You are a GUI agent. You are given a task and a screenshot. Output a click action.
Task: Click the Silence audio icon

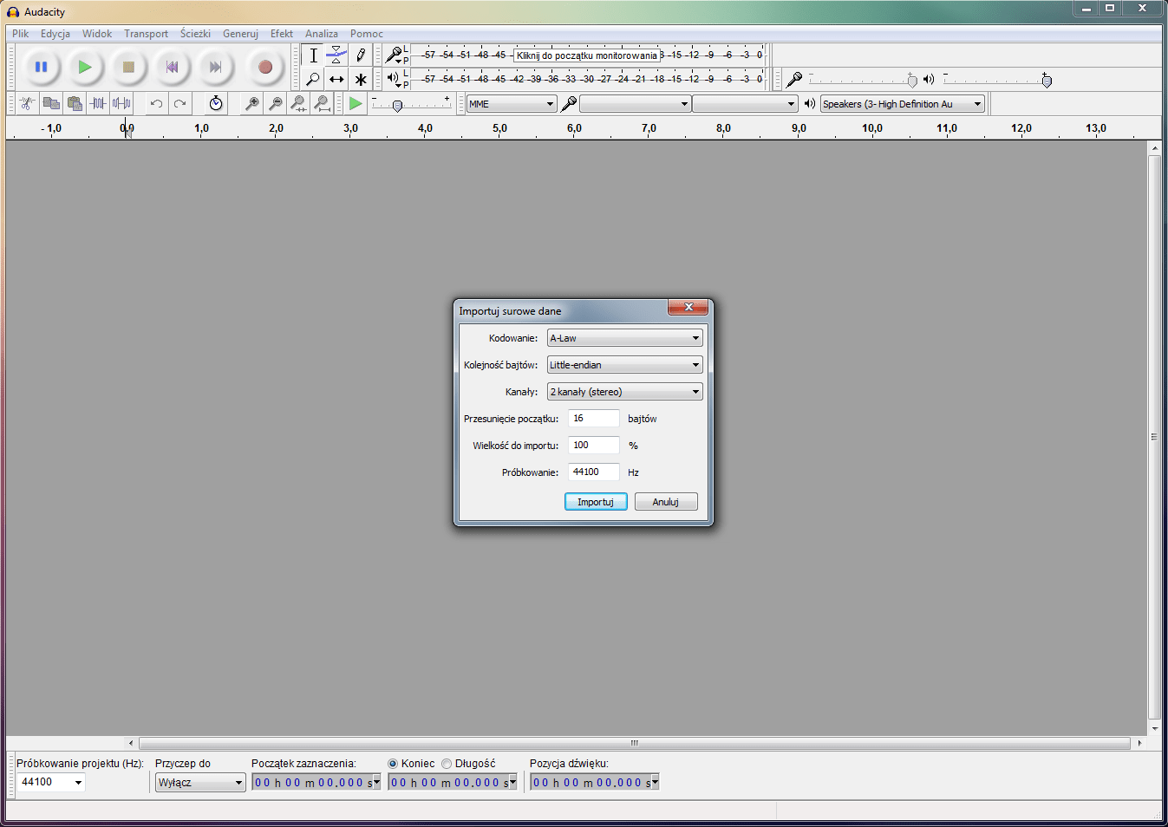click(121, 104)
